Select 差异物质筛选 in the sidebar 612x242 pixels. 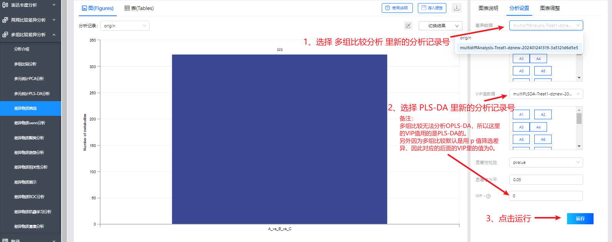(x=31, y=108)
